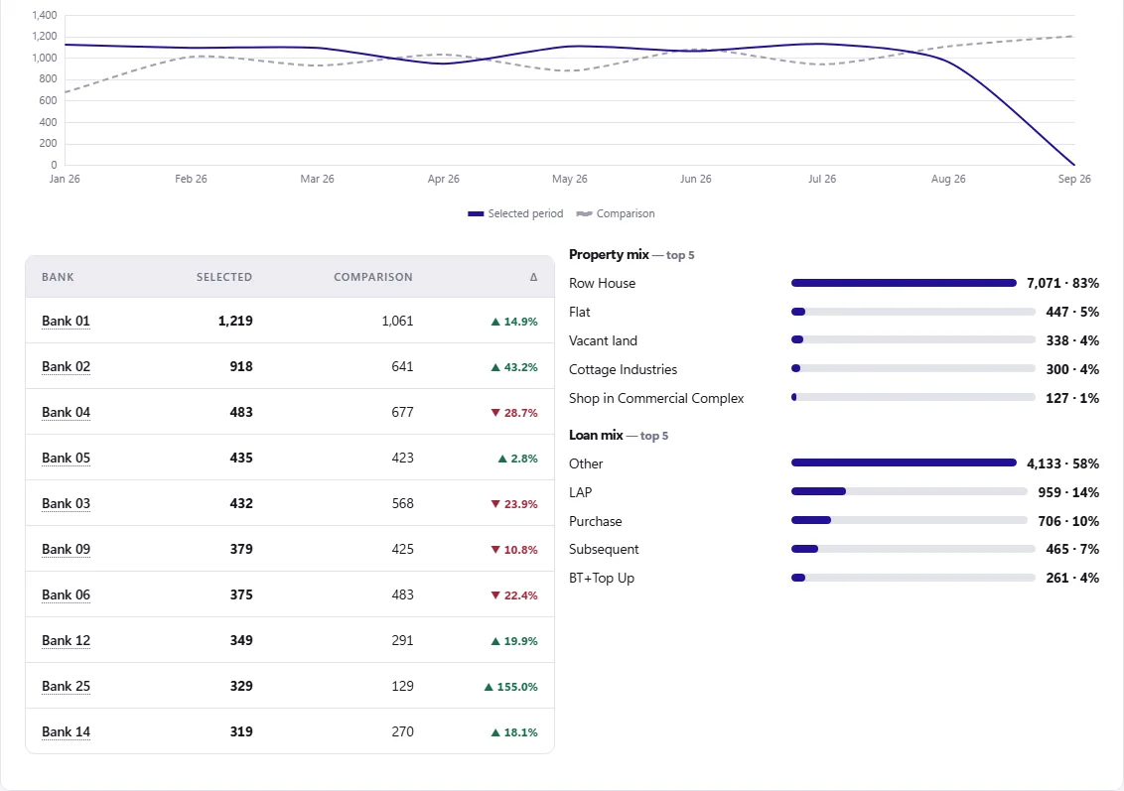Viewport: 1124px width, 791px height.
Task: Click the May 26 axis label
Action: tap(570, 179)
